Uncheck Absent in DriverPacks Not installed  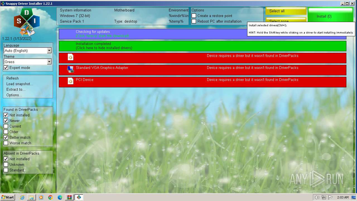tap(6, 159)
